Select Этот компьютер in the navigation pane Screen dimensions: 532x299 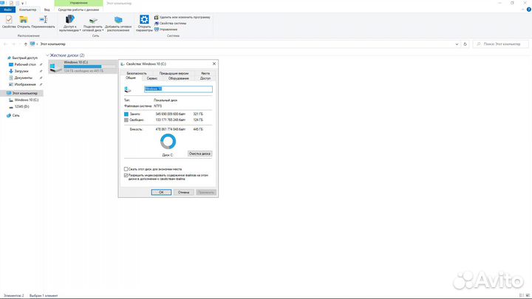(24, 93)
